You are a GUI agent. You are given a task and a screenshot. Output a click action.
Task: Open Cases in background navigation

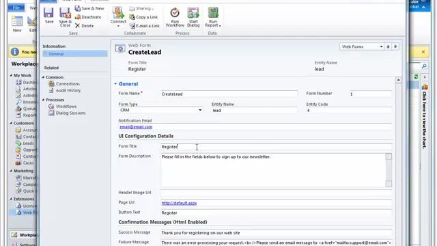25,163
